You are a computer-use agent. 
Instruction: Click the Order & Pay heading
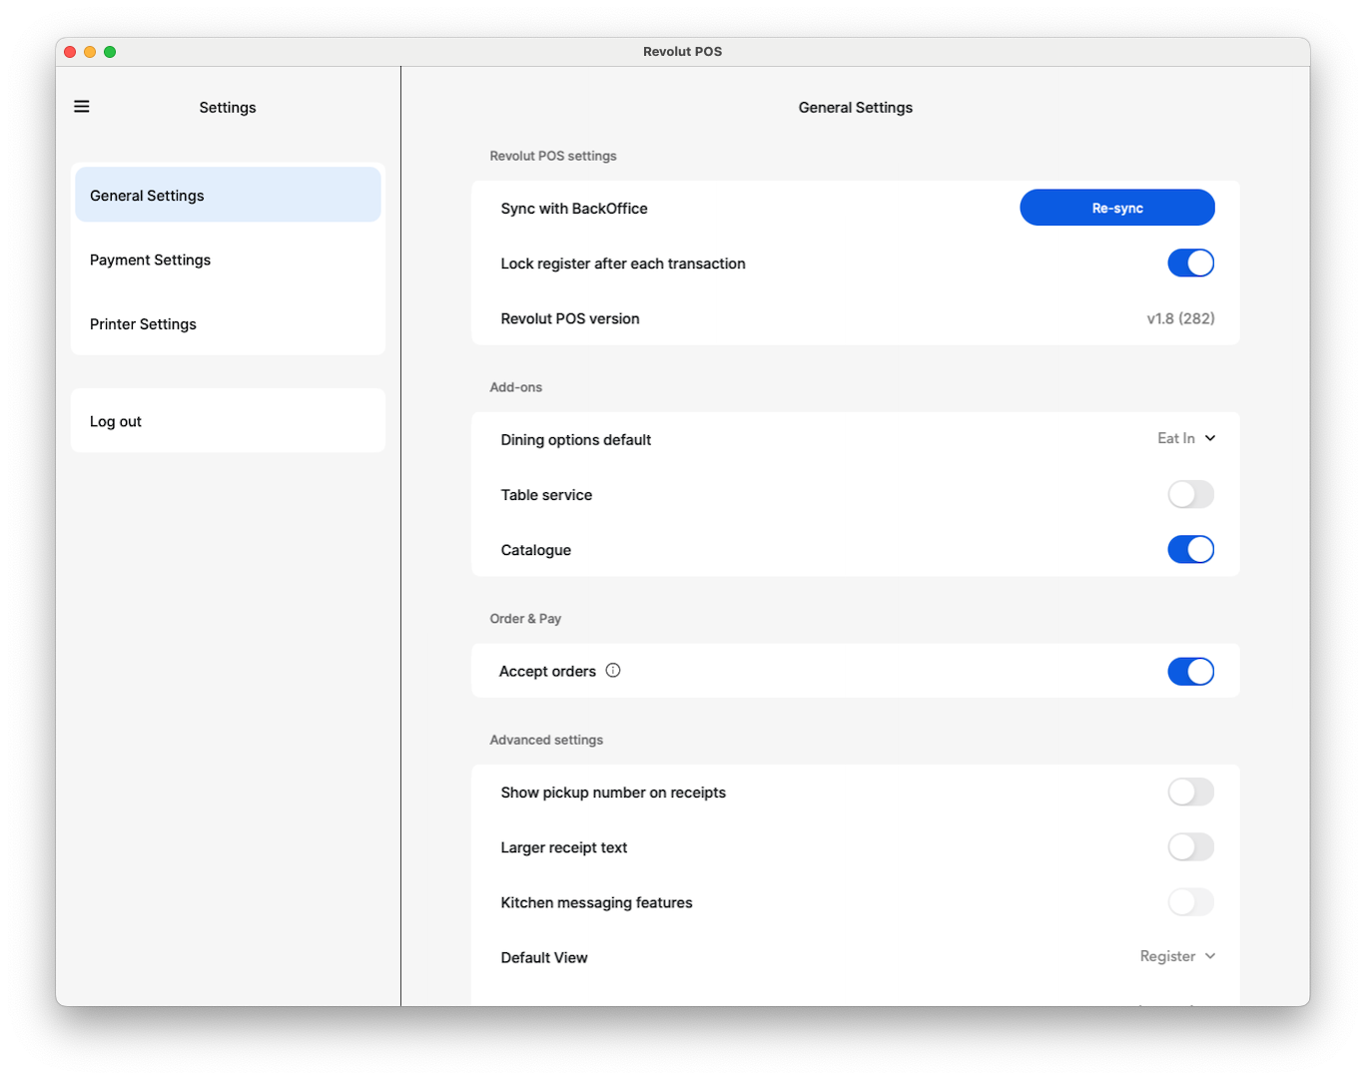click(525, 619)
